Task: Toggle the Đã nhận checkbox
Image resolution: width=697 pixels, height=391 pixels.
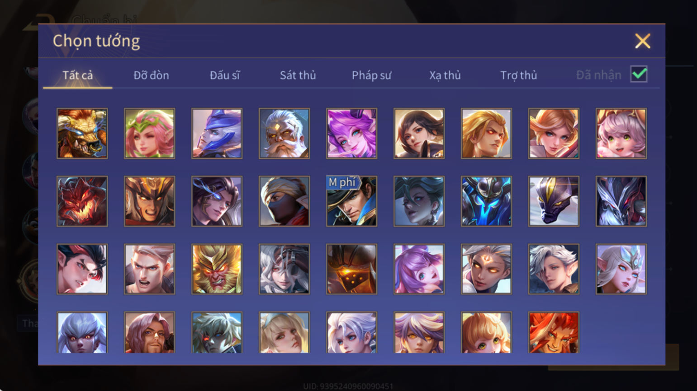Action: pos(639,74)
